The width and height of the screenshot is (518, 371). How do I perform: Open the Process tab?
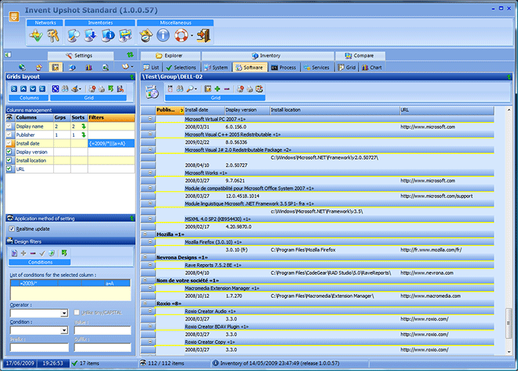coord(284,68)
